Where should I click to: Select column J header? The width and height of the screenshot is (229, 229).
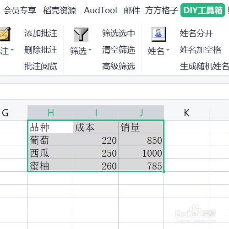click(141, 113)
